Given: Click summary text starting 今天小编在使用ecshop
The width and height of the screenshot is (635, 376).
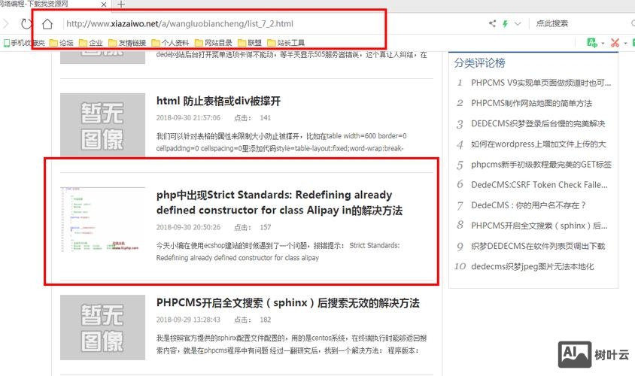Looking at the screenshot, I should pos(278,251).
